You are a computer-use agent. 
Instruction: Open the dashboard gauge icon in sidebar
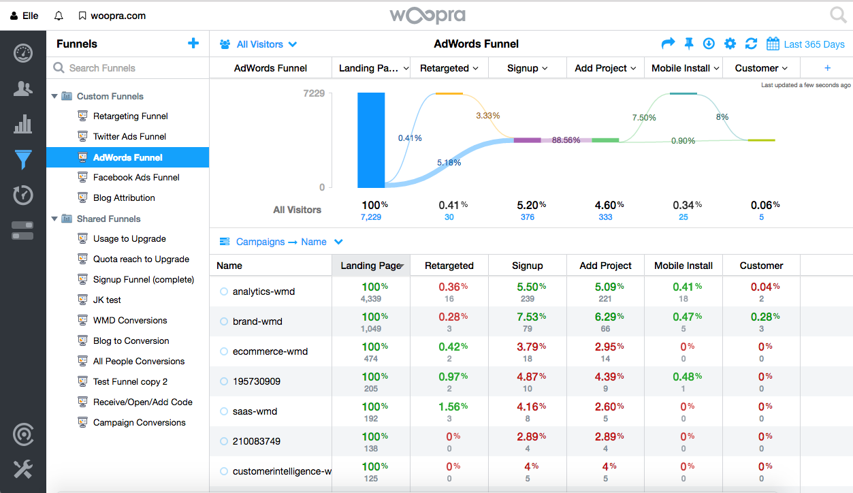pos(23,52)
